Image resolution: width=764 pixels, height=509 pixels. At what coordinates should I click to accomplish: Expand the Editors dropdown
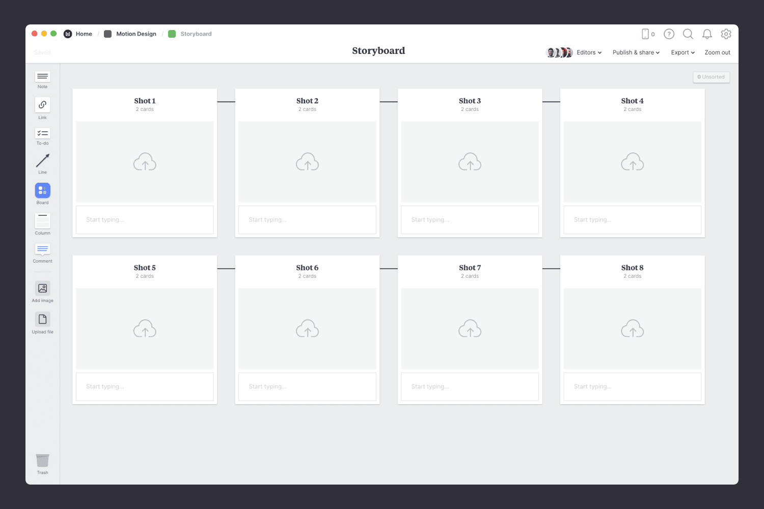(x=588, y=52)
